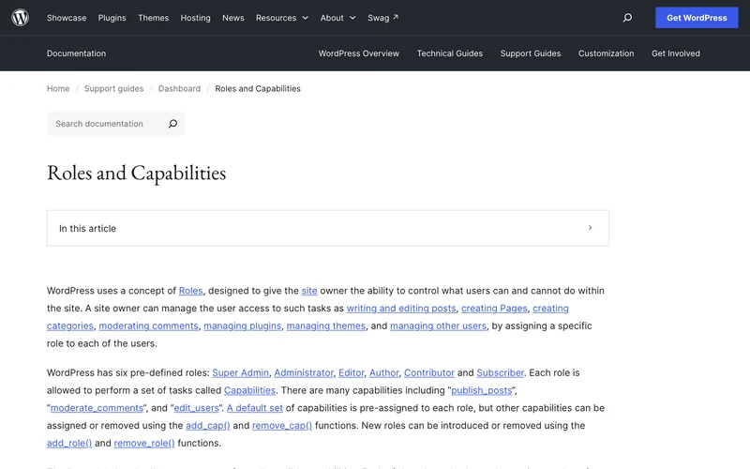Screen dimensions: 750x469
Task: Open the News menu item
Action: tap(232, 18)
